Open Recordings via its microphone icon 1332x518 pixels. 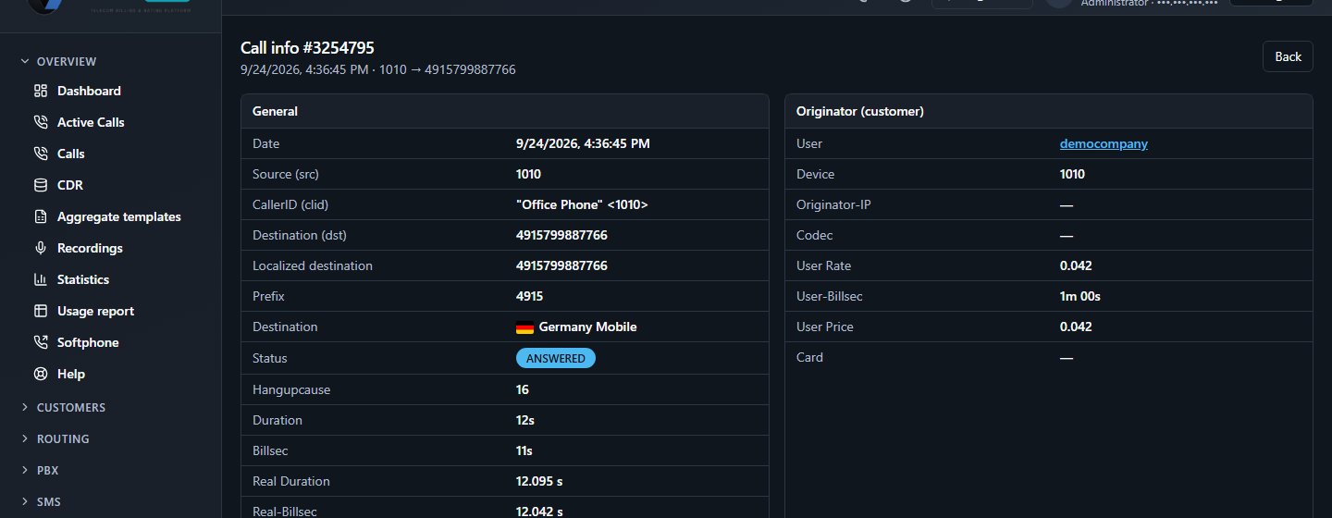[41, 248]
